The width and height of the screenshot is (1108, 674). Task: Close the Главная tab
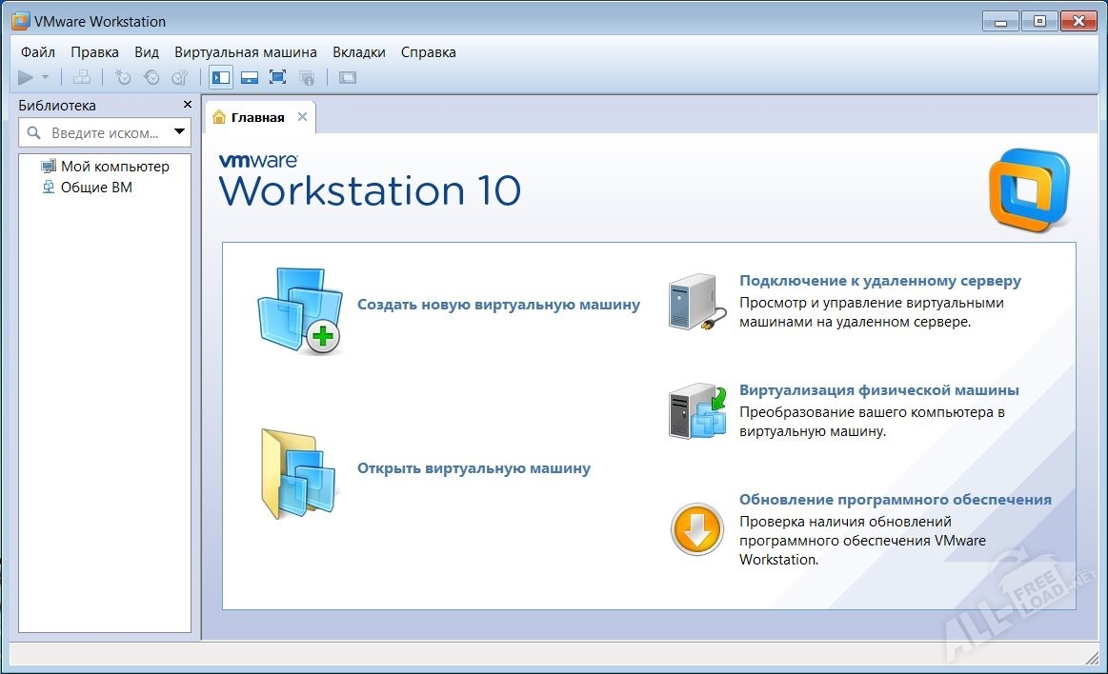pyautogui.click(x=302, y=117)
